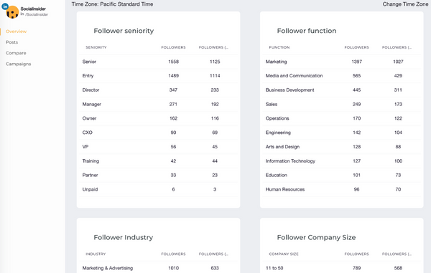
Task: Click the Industry column header
Action: point(96,254)
